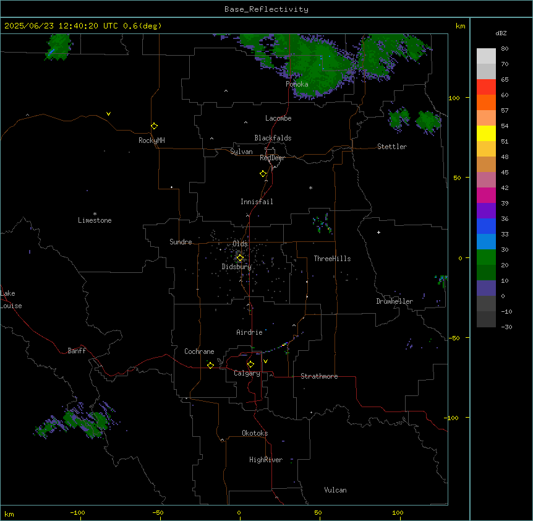
Task: Click the 80 value on the dBZ legend
Action: 505,49
